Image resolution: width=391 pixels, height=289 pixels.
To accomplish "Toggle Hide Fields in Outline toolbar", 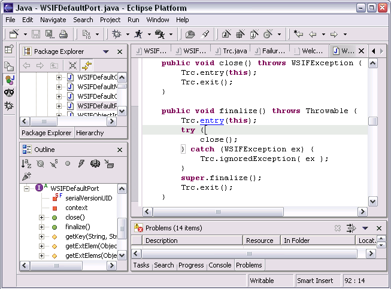I will (41, 163).
